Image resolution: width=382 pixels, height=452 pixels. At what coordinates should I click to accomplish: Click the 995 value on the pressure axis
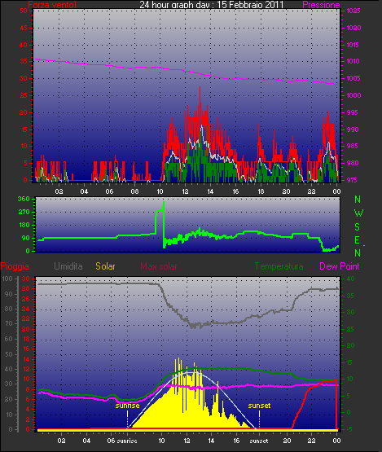coord(352,112)
